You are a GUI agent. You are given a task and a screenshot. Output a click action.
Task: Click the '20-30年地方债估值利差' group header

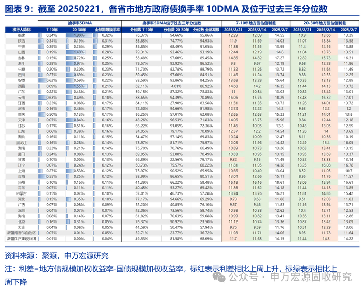[x=325, y=23]
